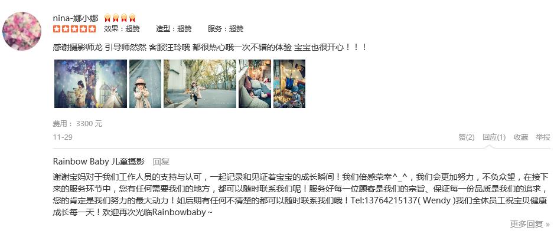
Task: Open the third photo of child running on street
Action: pyautogui.click(x=200, y=84)
